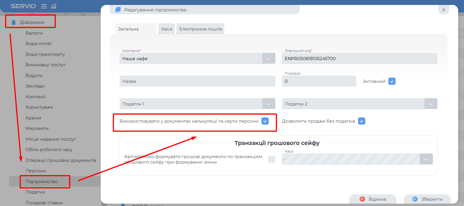Close the dialog with the X button
The height and width of the screenshot is (206, 464).
[x=444, y=10]
